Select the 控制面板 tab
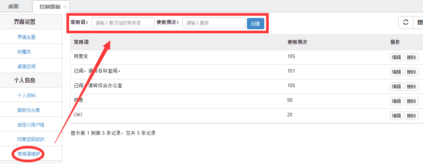The image size is (423, 164). (50, 7)
